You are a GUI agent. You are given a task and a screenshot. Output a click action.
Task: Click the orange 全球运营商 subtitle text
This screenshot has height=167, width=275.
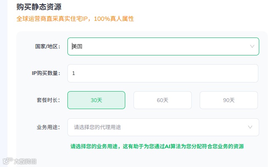click(x=75, y=19)
